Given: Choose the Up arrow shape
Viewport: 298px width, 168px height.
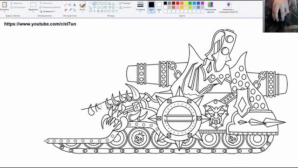Looking at the screenshot, I should pyautogui.click(x=113, y=7).
